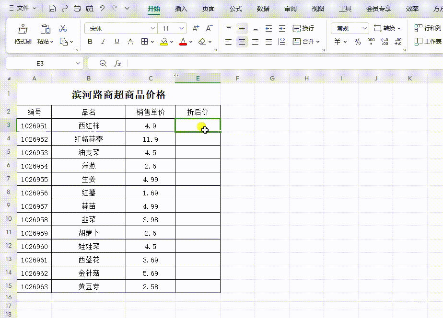Click the Copy icon
This screenshot has width=443, height=318.
[x=64, y=42]
